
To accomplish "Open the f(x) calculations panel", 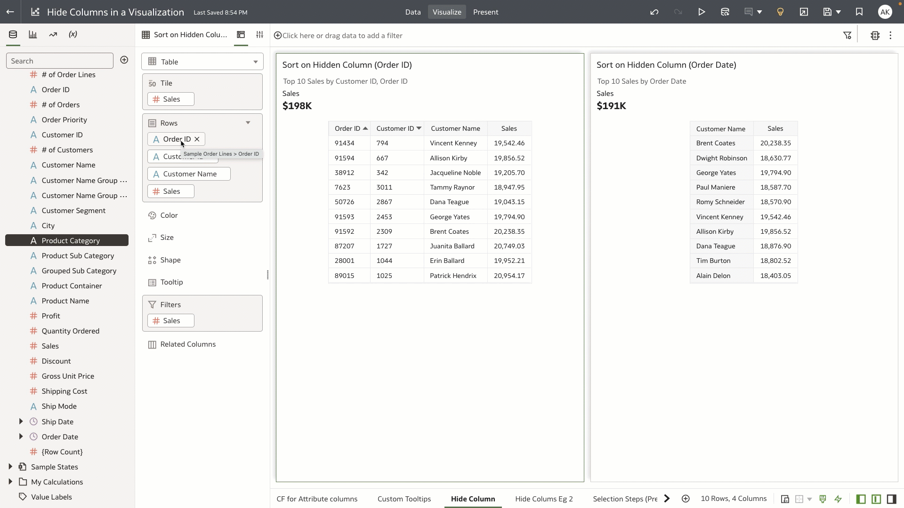I will click(x=73, y=34).
